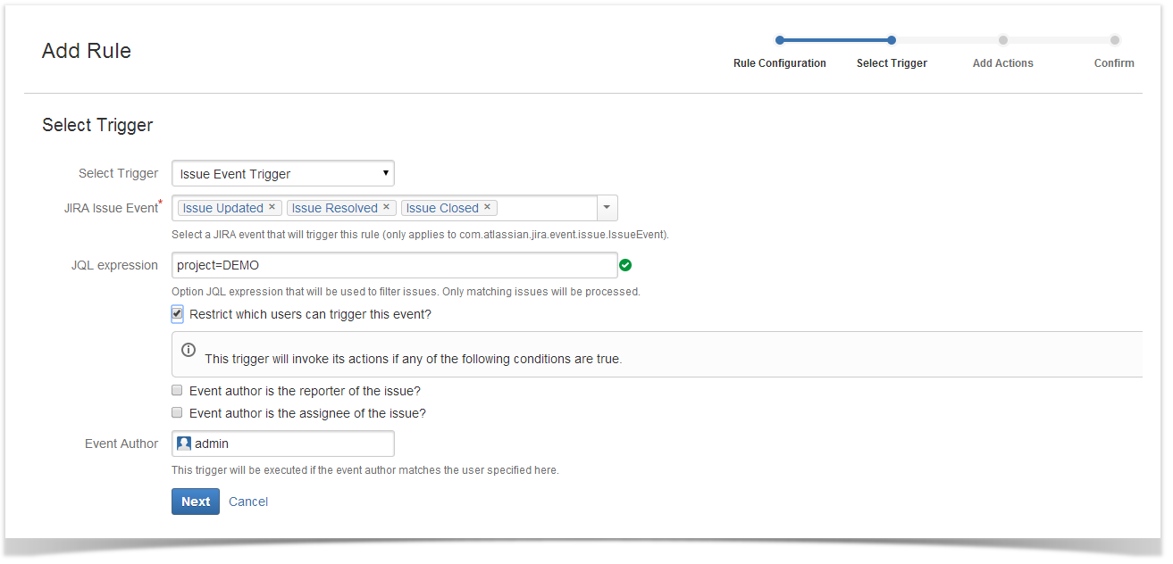Open the Select Trigger dropdown
This screenshot has height=564, width=1173.
click(283, 173)
